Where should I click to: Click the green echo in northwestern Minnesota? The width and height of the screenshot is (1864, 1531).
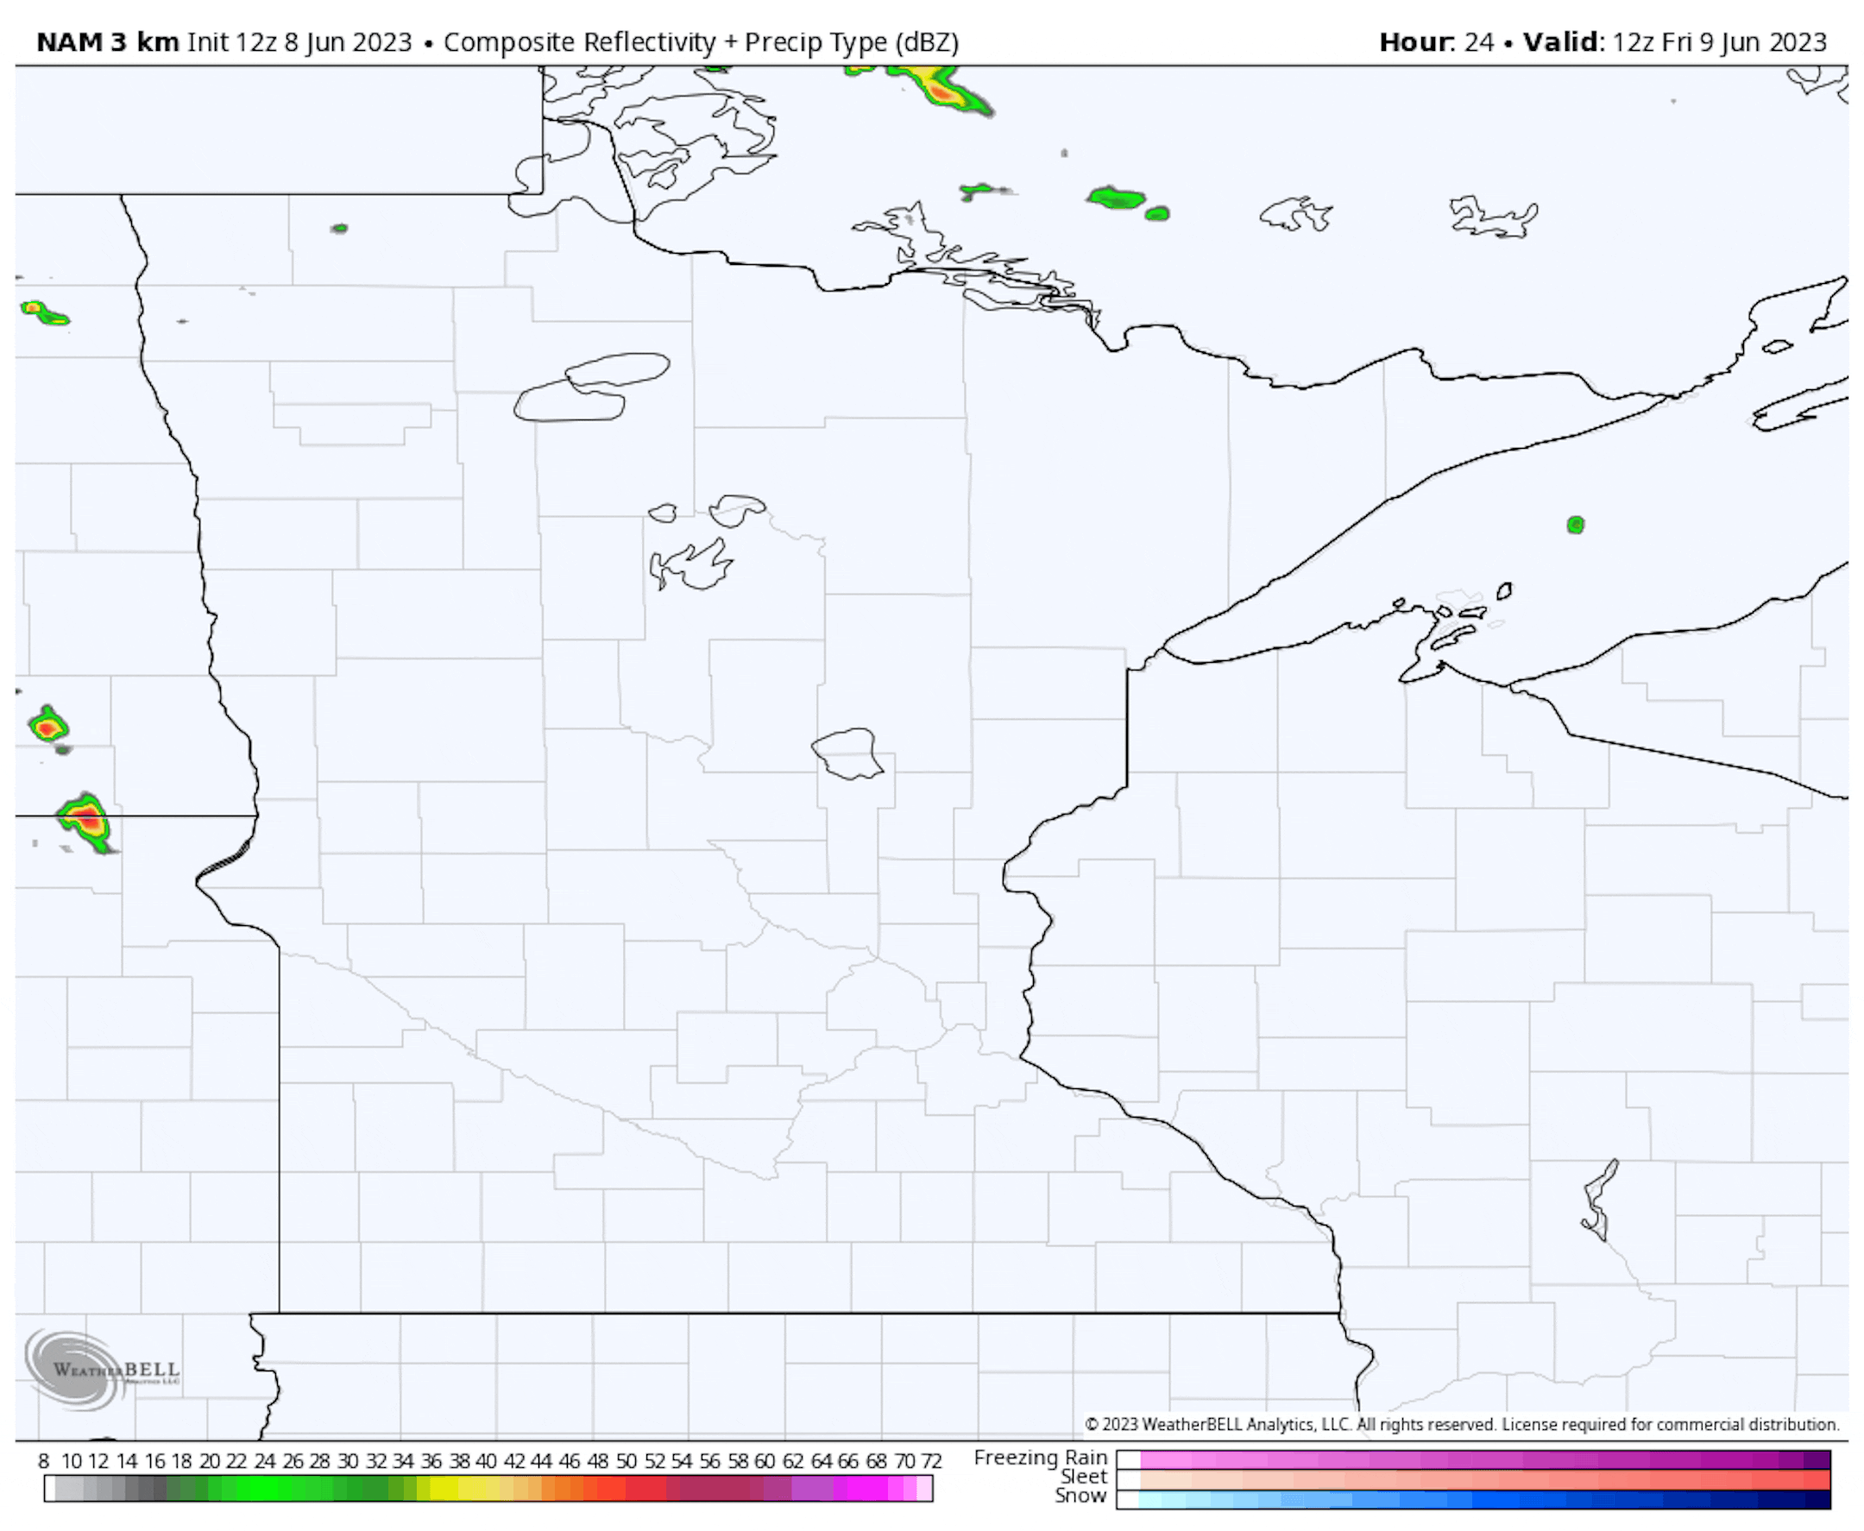(339, 229)
